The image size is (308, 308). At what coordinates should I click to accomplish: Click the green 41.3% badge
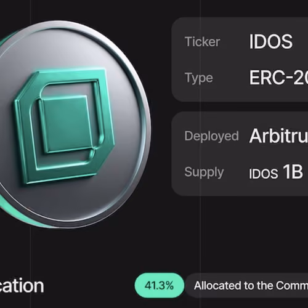point(159,285)
